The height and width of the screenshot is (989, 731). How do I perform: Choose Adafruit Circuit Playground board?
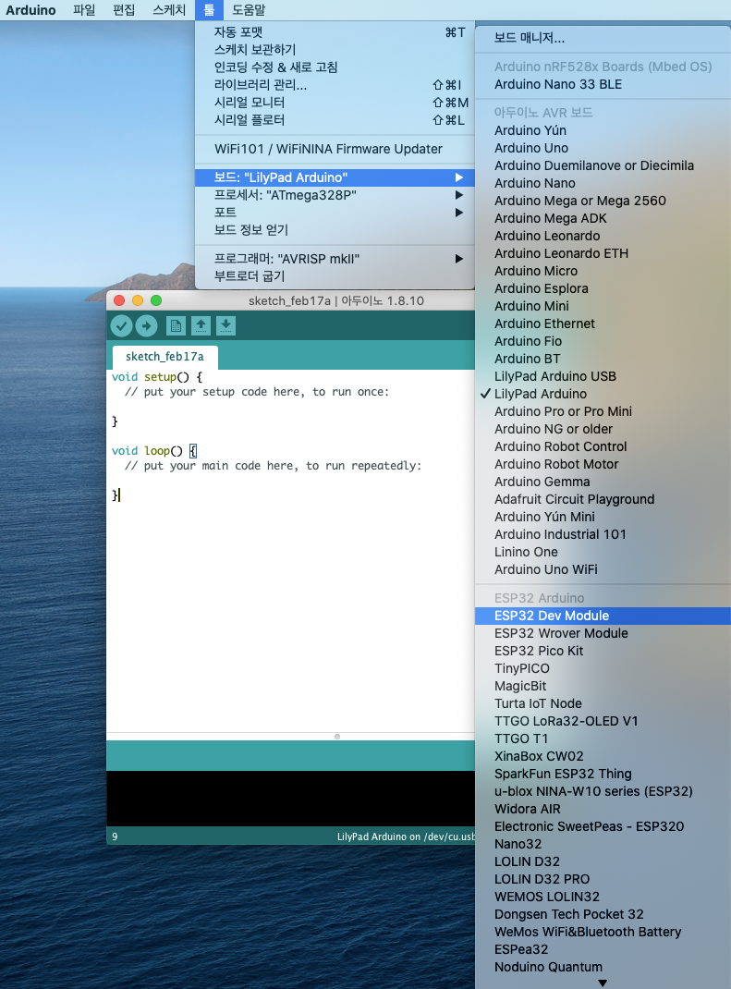pos(603,499)
